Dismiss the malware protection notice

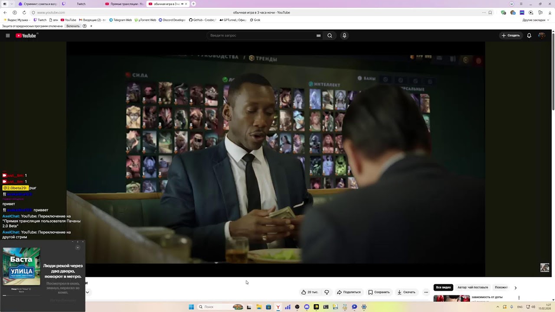(x=91, y=26)
